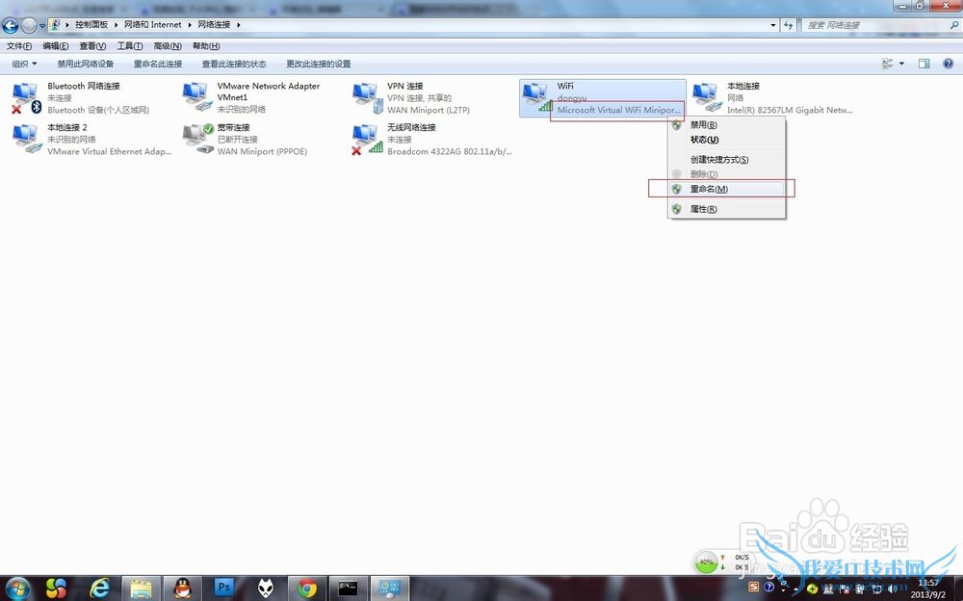Open the file explorer taskbar icon
Screen dimensions: 963x601
pos(141,588)
